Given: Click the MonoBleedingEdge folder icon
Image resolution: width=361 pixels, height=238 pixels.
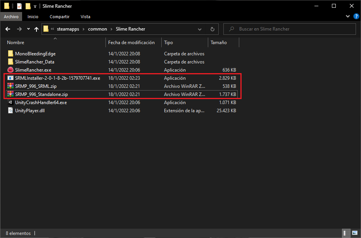Looking at the screenshot, I should (x=10, y=54).
